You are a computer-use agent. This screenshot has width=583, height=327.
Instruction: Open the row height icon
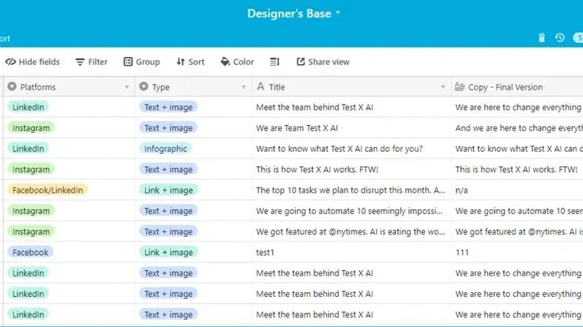[x=274, y=62]
